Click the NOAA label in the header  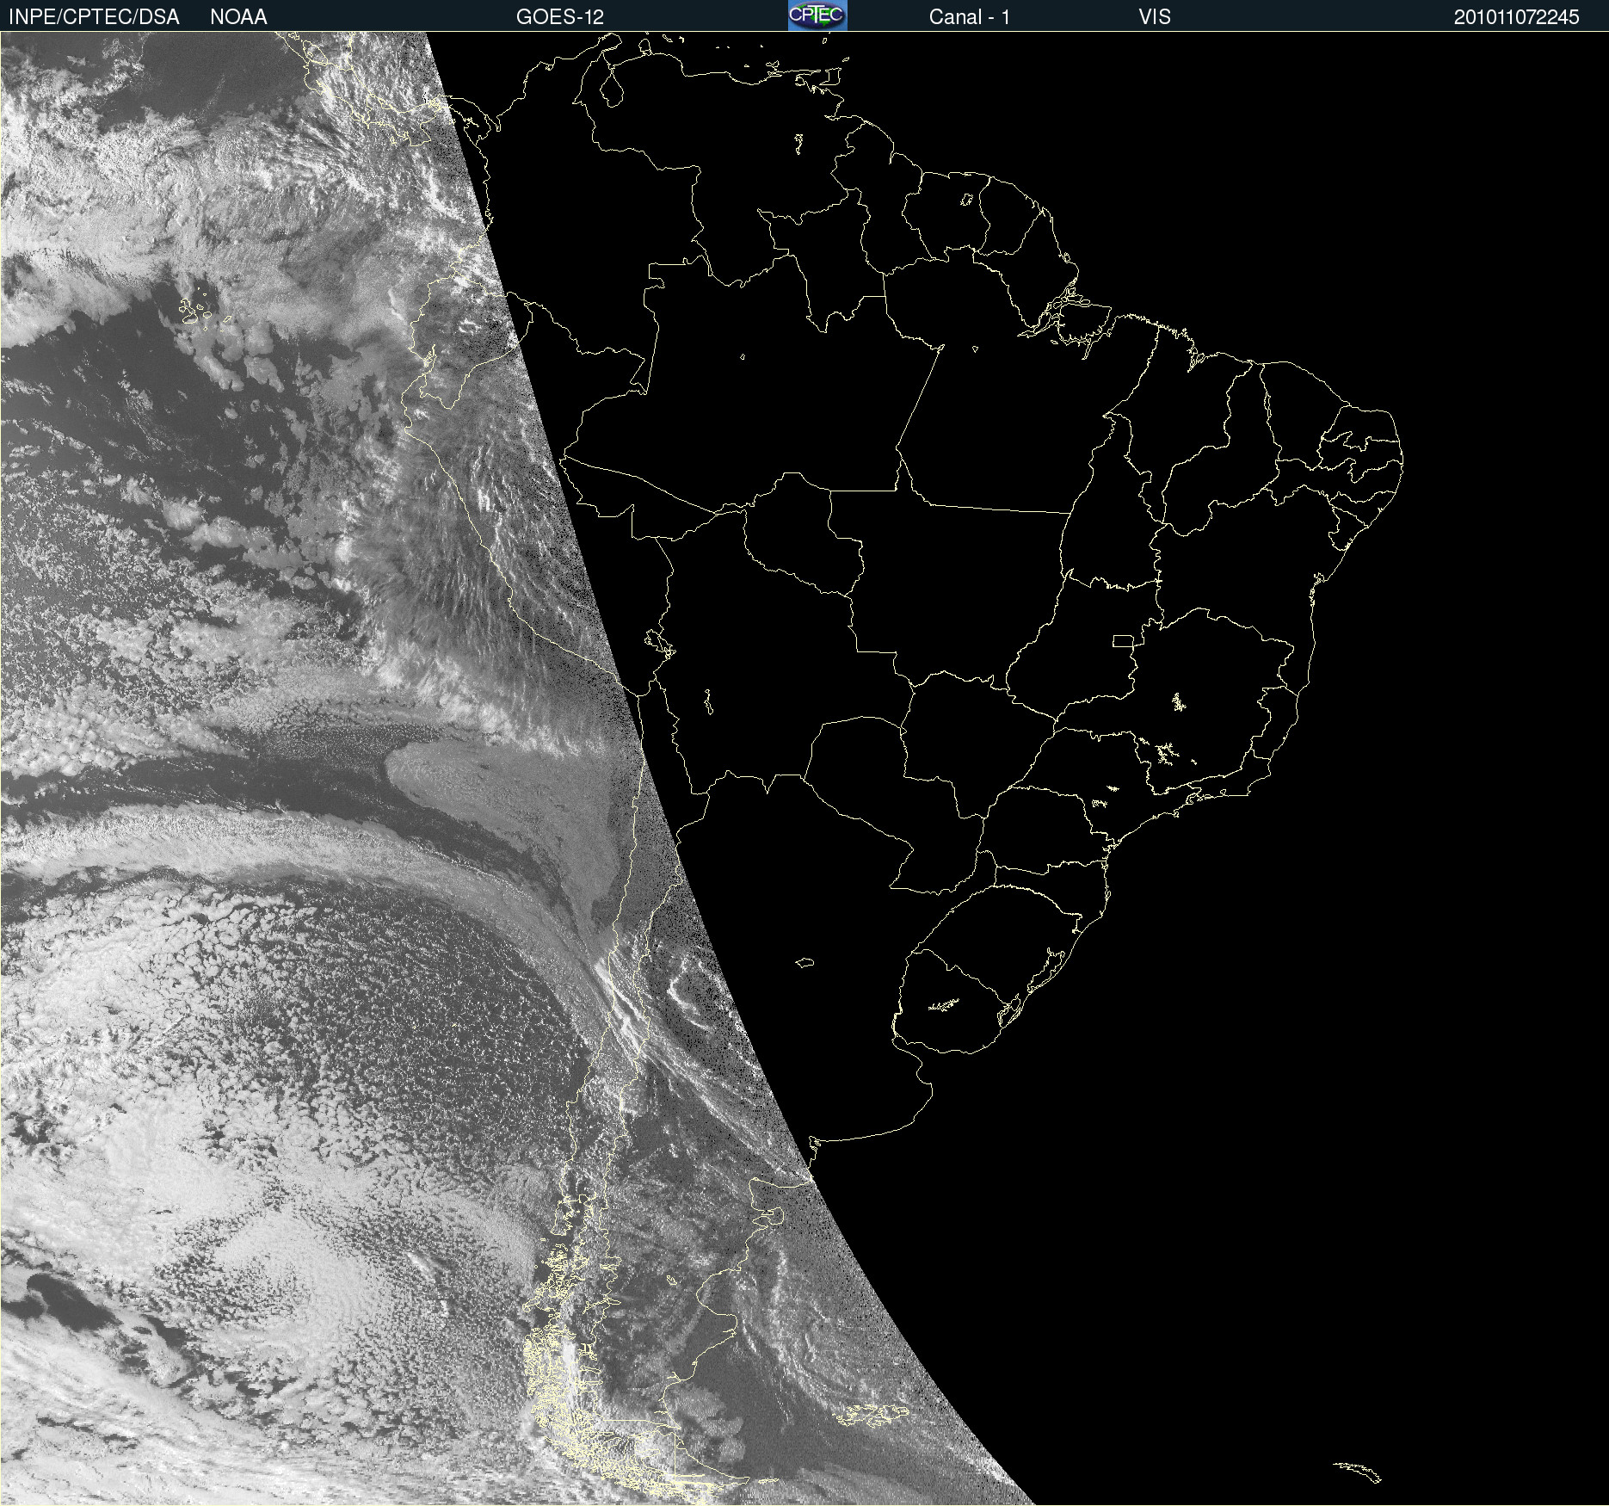238,17
